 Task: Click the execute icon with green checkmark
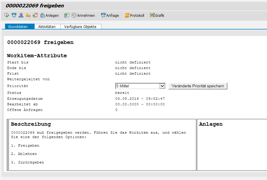tap(7, 15)
